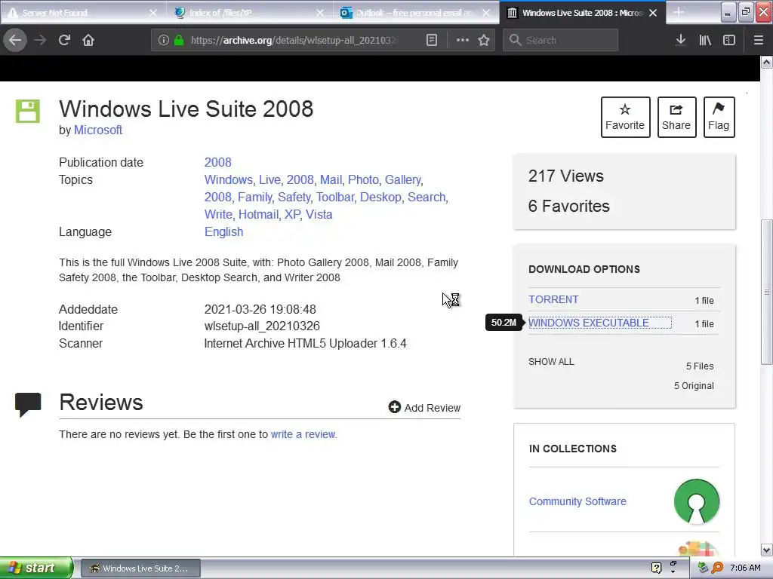Open the Toolbar topic link

(x=334, y=197)
